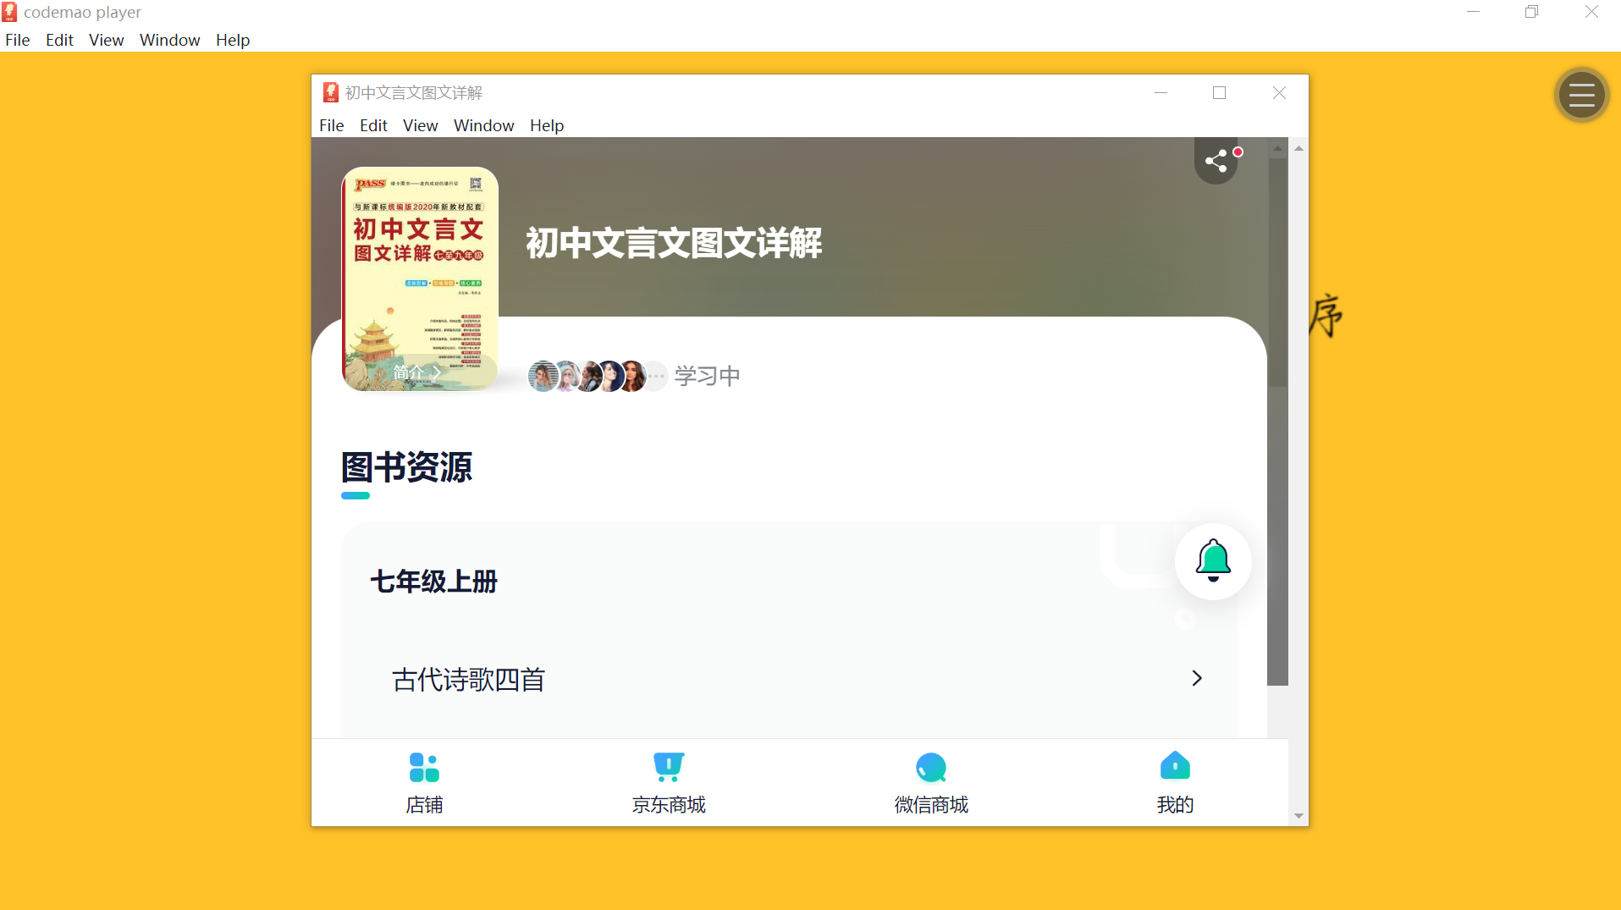The height and width of the screenshot is (910, 1621).
Task: Open the codemao player Window menu
Action: 170,40
